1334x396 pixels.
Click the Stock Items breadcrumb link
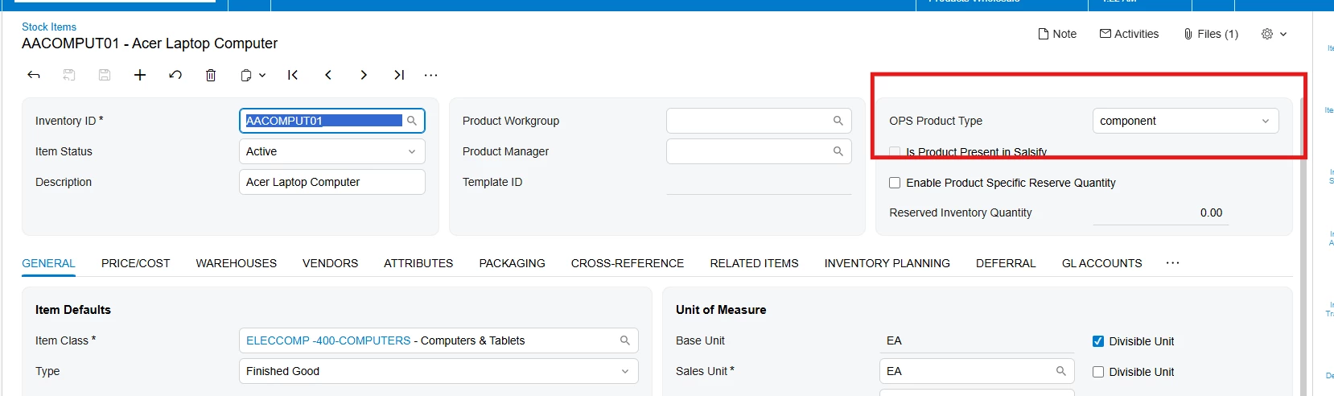49,27
